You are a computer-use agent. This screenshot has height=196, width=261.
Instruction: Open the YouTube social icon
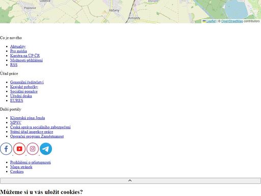coord(19,149)
